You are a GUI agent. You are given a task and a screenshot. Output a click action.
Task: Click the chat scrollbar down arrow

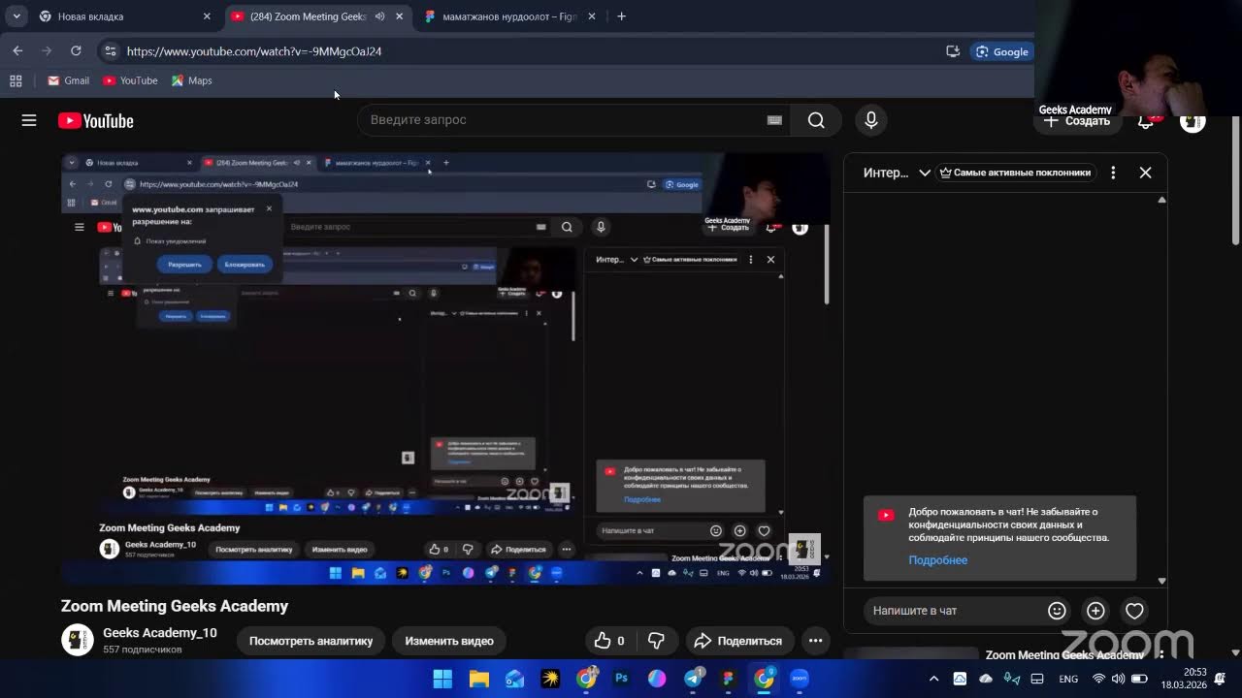coord(1161,581)
